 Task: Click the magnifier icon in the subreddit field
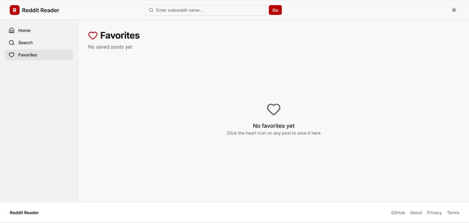point(151,10)
